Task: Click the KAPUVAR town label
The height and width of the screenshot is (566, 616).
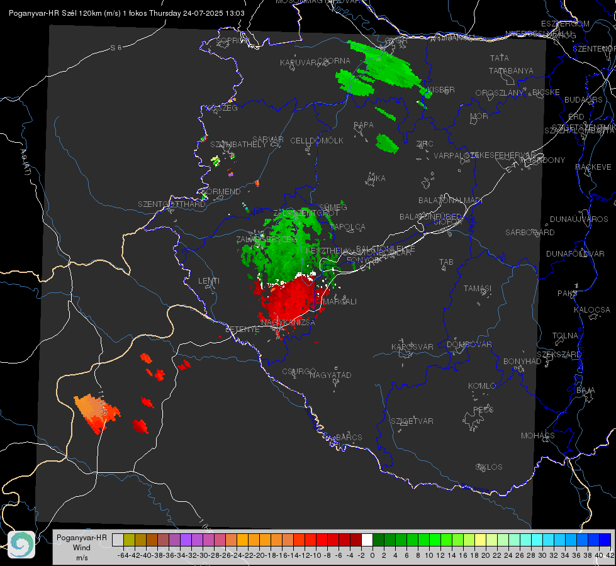Action: 298,63
